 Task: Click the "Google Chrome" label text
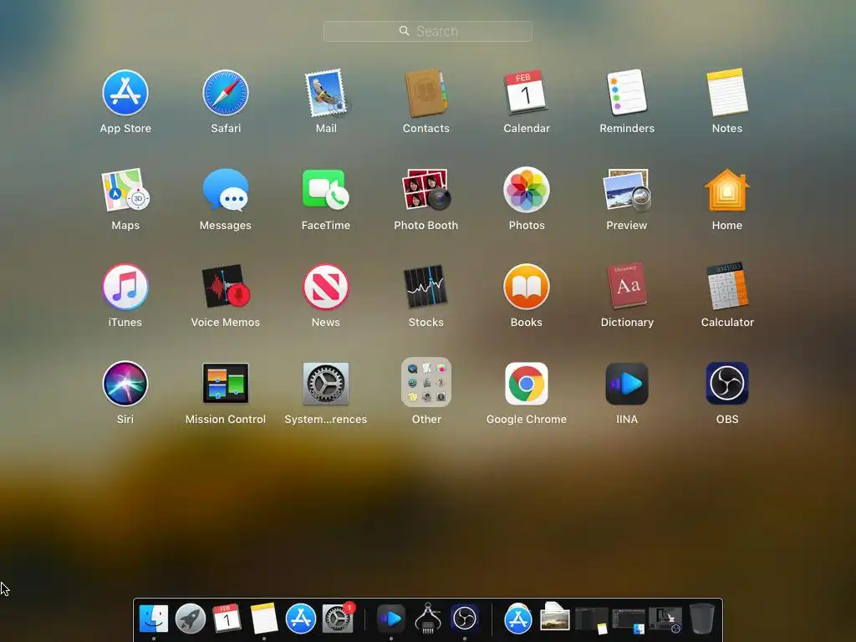527,420
